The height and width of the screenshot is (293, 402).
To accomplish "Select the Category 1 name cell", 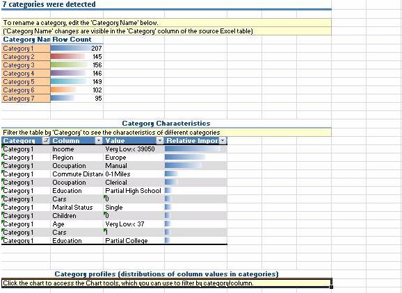I will (26, 49).
